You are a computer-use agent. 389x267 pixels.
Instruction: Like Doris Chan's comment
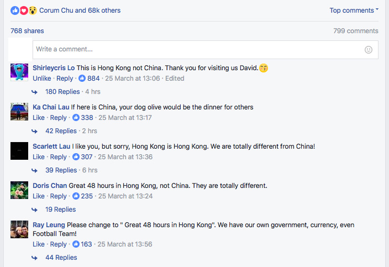[39, 196]
